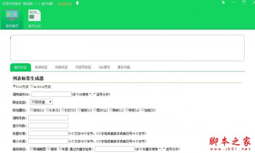Open the 内容页标签 tab

pyautogui.click(x=83, y=67)
